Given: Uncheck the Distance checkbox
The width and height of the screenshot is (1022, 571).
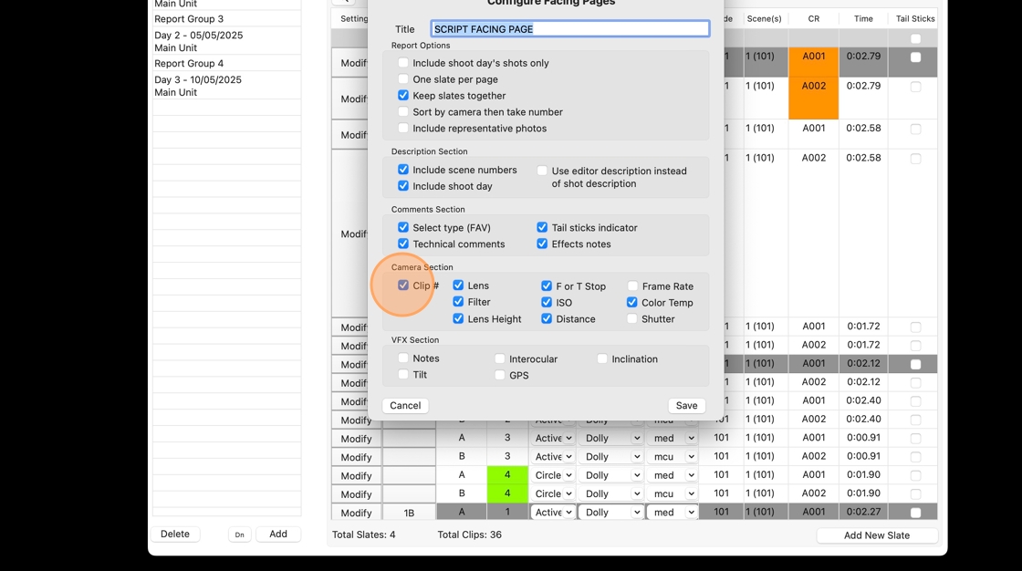Looking at the screenshot, I should click(x=547, y=318).
